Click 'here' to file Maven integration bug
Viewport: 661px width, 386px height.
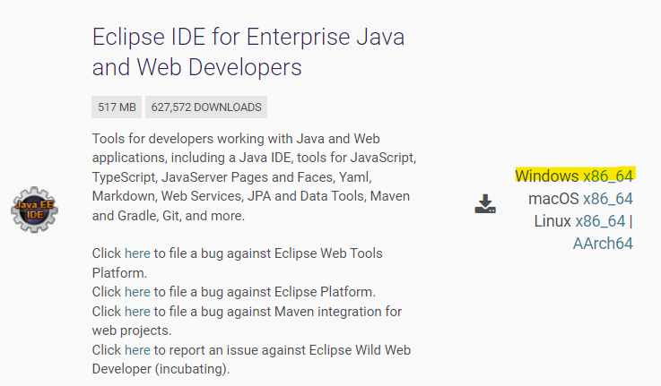[137, 312]
